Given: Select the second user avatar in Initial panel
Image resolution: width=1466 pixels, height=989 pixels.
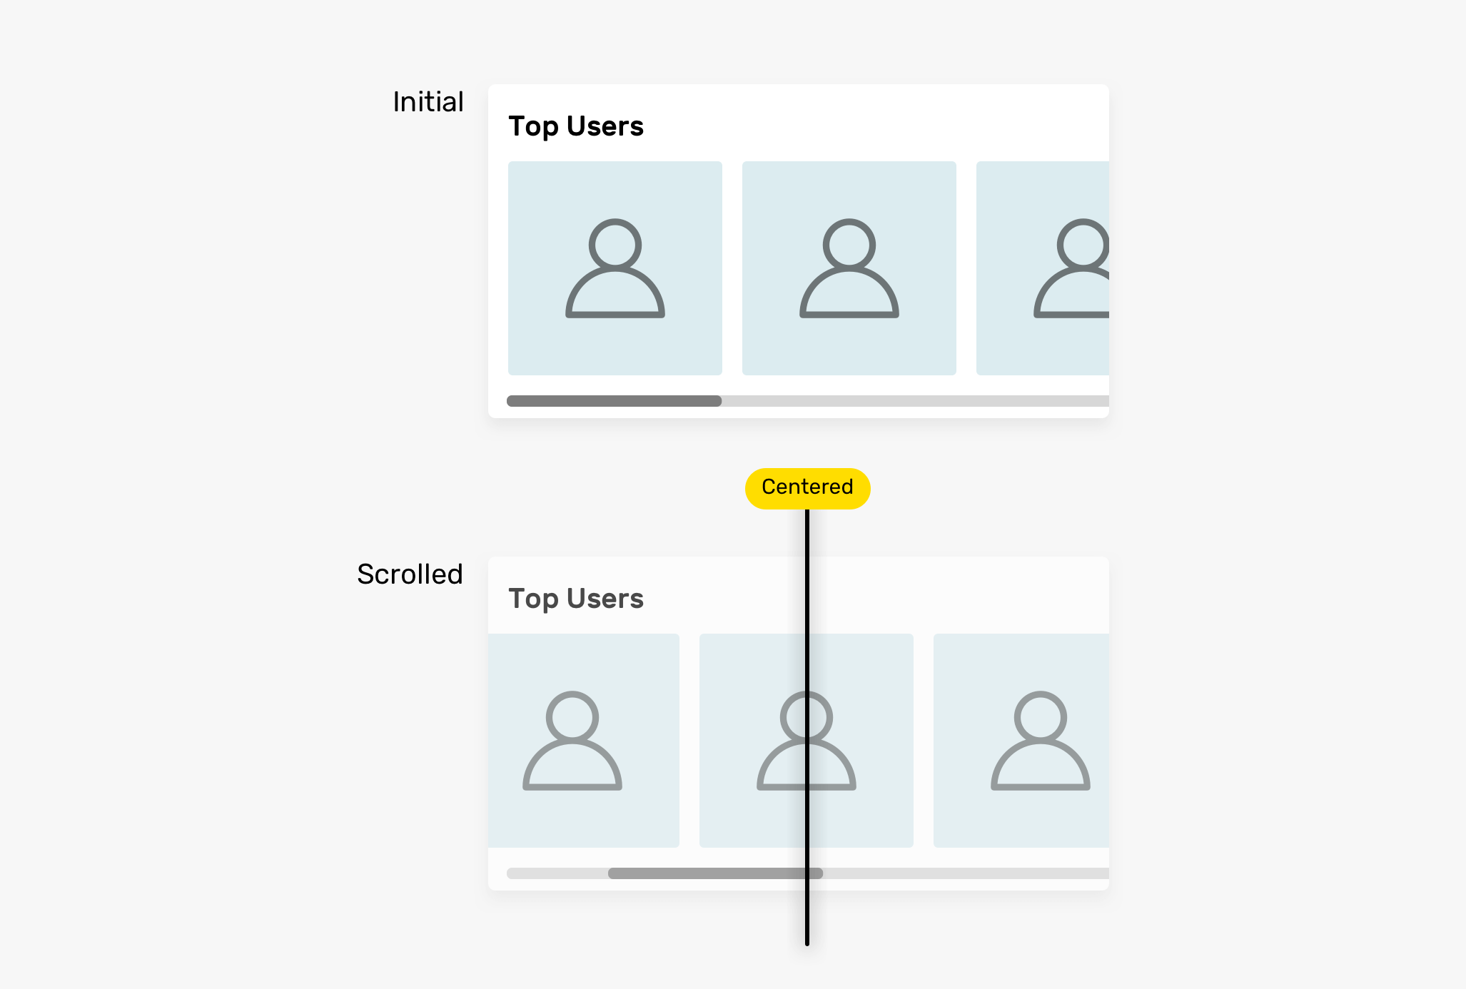Looking at the screenshot, I should point(849,268).
